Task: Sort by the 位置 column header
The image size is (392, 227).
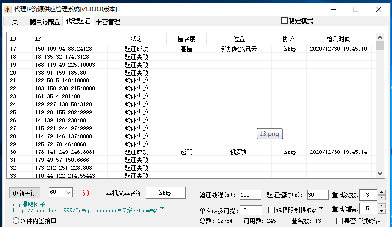Action: click(x=239, y=39)
